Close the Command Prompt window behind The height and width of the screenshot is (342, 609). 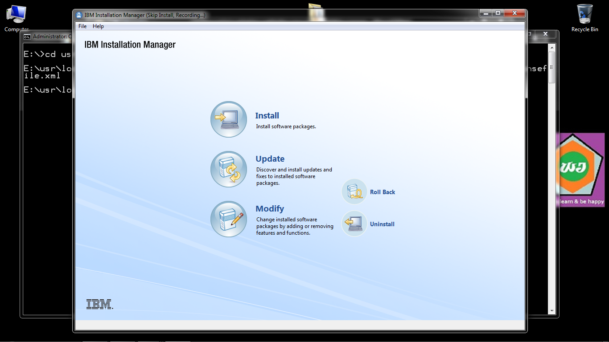click(545, 34)
